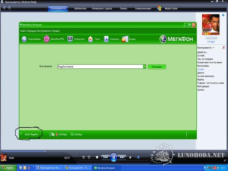Click the album cover thumbnail
Image resolution: width=228 pixels, height=171 pixels.
click(x=211, y=25)
